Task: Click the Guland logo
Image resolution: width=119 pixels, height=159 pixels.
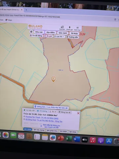Action: 35,26
